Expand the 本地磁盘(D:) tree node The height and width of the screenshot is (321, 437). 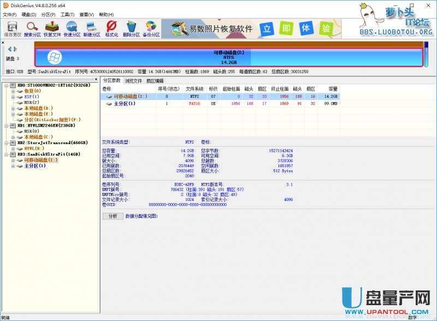[x=13, y=108]
